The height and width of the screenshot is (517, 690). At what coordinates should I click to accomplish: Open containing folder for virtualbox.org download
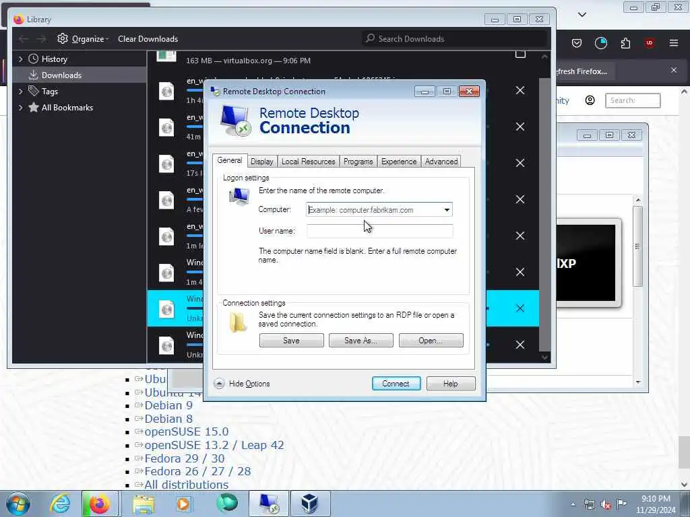coord(520,54)
